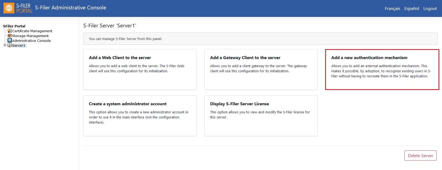
Task: Click the Server1 server icon
Action: click(x=10, y=45)
